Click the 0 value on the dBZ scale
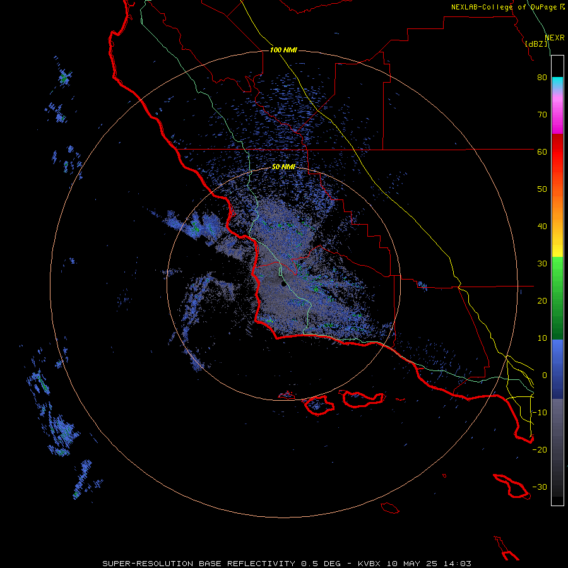This screenshot has width=568, height=568. pyautogui.click(x=545, y=376)
